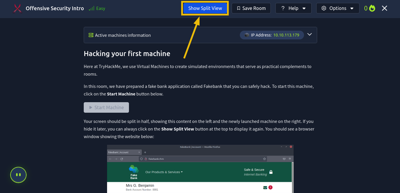The height and width of the screenshot is (193, 400).
Task: Click the FakeBank browser screenshot image
Action: (200, 169)
